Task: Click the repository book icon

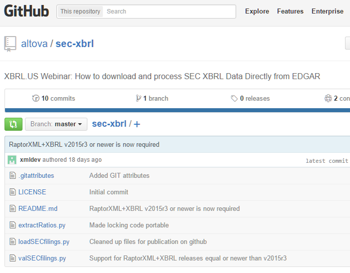Action: 10,44
